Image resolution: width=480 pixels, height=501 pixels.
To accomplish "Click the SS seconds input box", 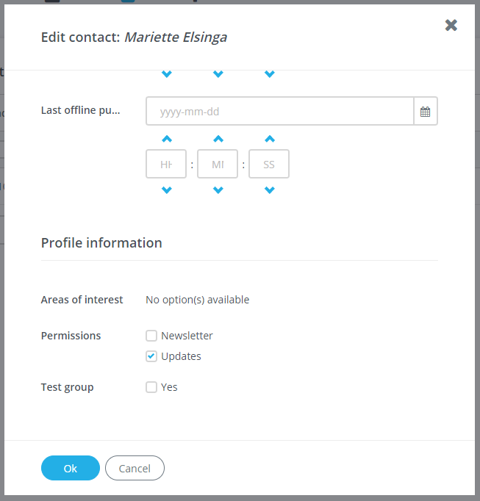I will pyautogui.click(x=269, y=165).
